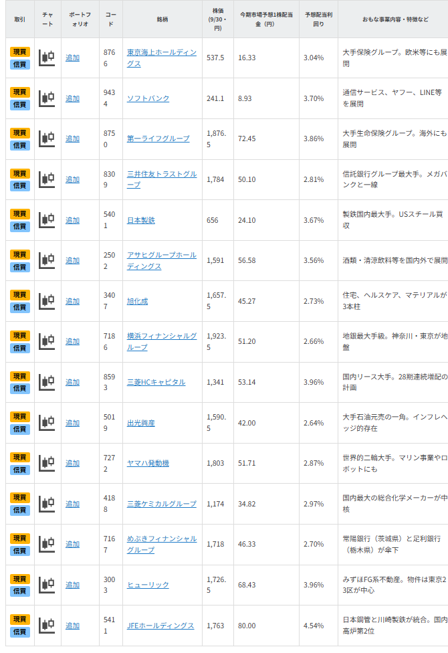Click 現買 button for めぶきフィナンシャルグループ
Screen dimensions: 448x653
point(20,538)
